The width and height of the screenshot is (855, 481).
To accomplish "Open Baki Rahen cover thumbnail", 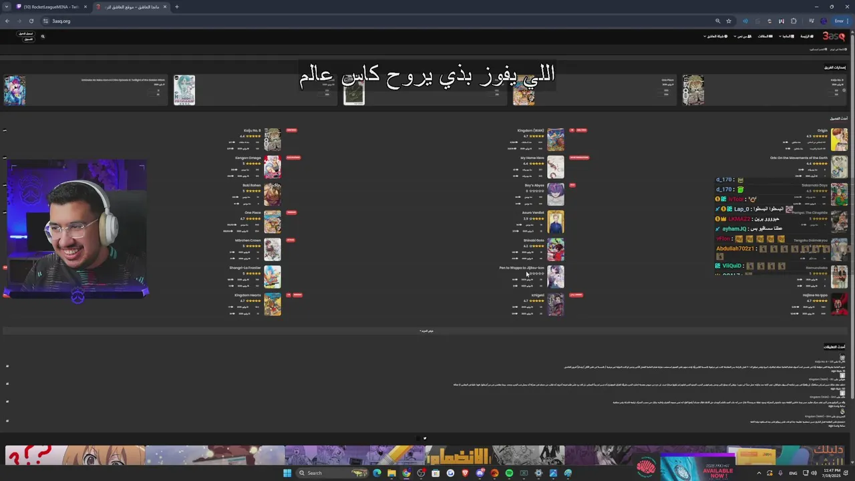I will pyautogui.click(x=273, y=194).
